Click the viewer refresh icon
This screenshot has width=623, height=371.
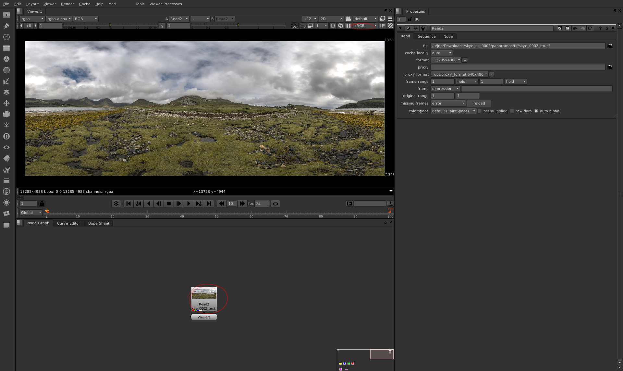pyautogui.click(x=341, y=26)
